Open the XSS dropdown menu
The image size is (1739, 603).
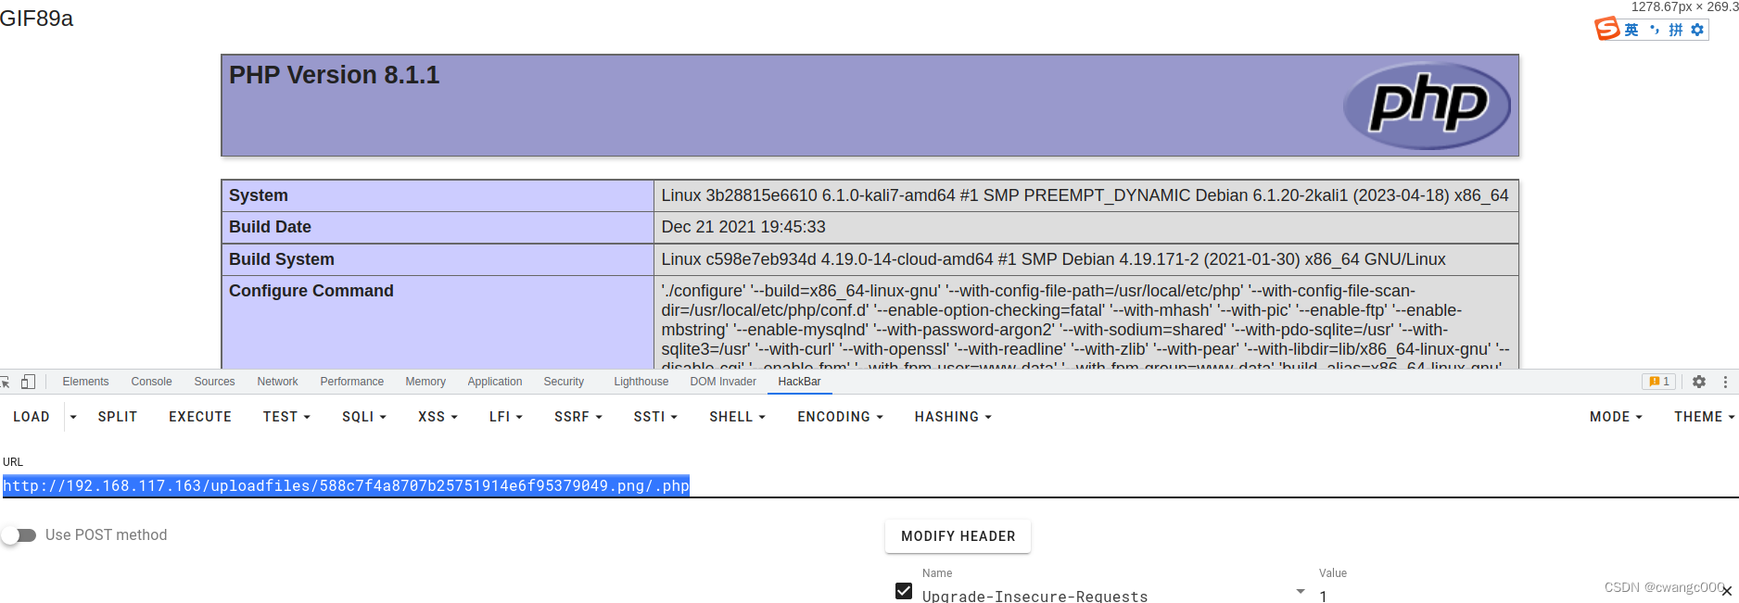438,417
